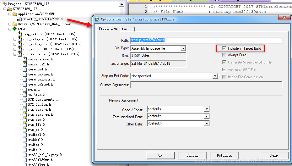Viewport: 292px width, 166px height.
Task: Select stdint.h in the project tree
Action: [x=35, y=145]
